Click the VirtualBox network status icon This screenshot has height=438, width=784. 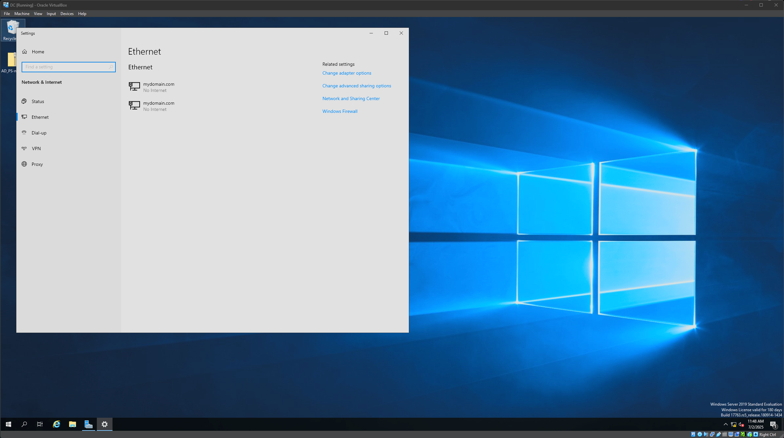(712, 434)
